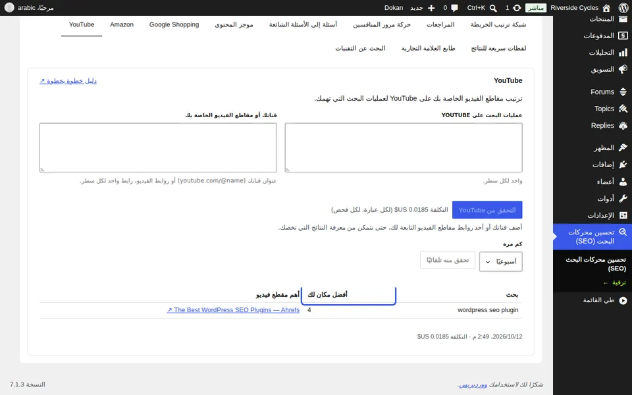632x395 pixels.
Task: Open the comments bubble icon
Action: 455,8
